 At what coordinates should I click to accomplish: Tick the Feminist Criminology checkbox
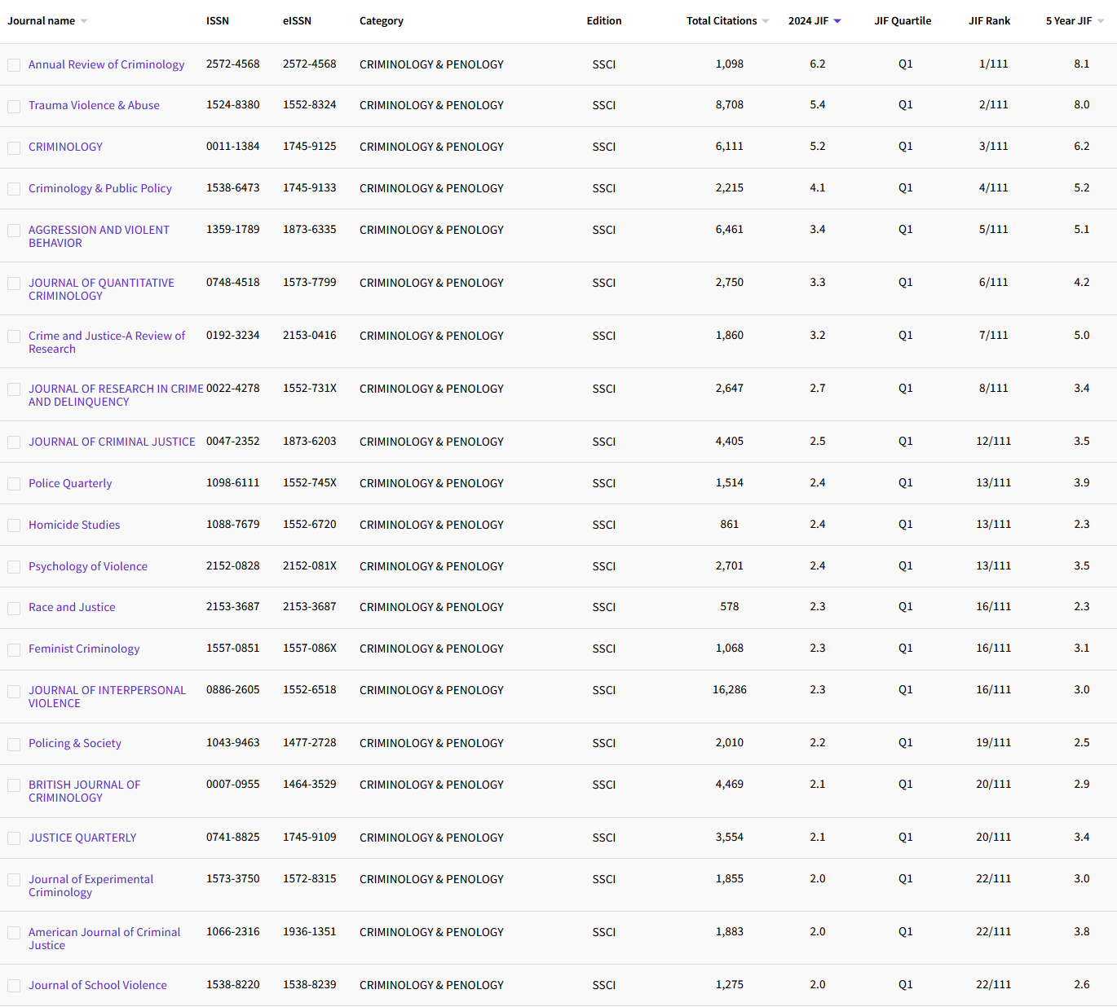click(x=14, y=649)
